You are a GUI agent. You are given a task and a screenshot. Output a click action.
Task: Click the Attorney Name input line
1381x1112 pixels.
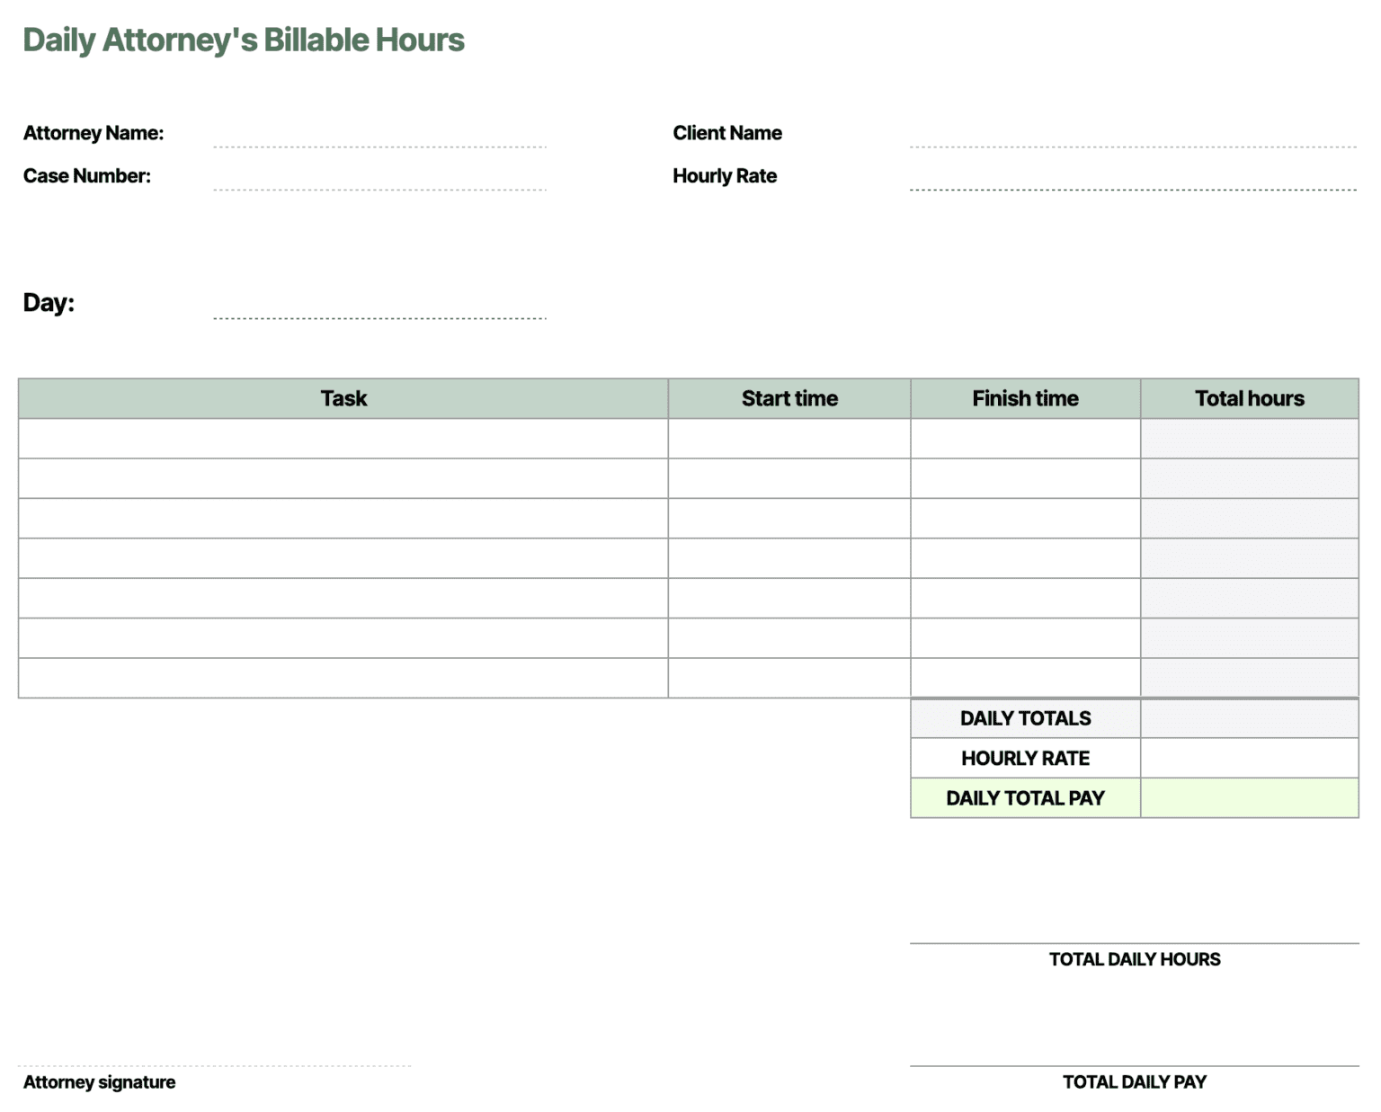[x=378, y=144]
